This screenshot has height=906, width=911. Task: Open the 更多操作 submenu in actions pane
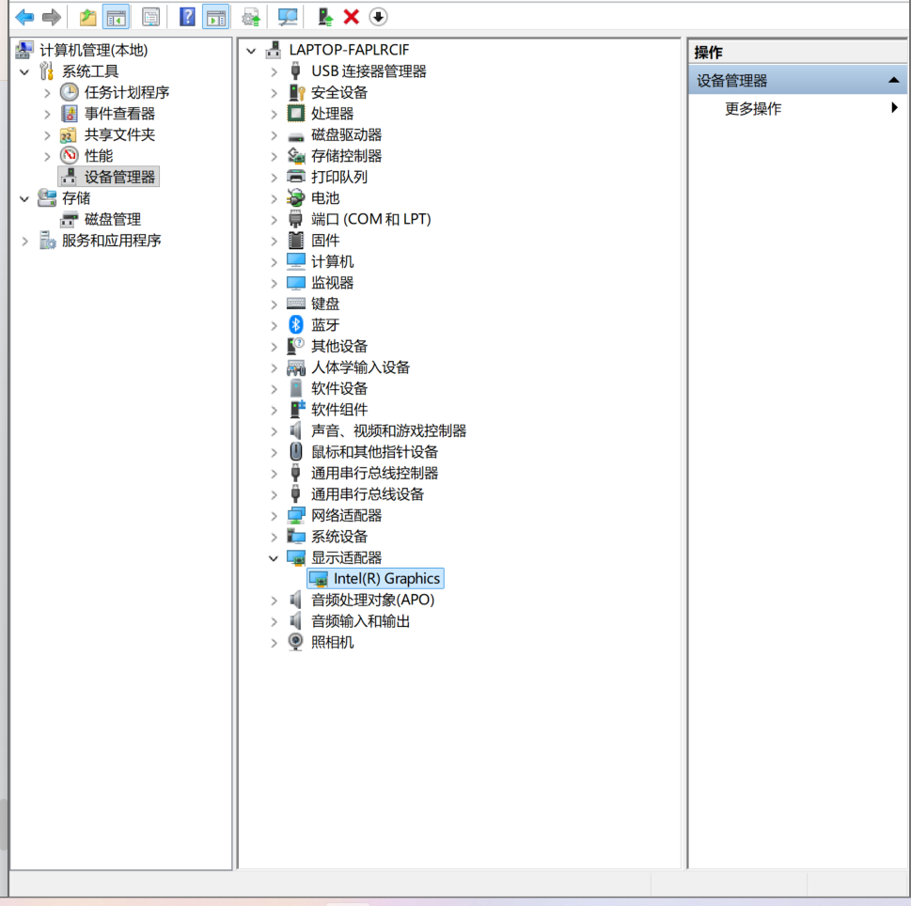[x=753, y=109]
